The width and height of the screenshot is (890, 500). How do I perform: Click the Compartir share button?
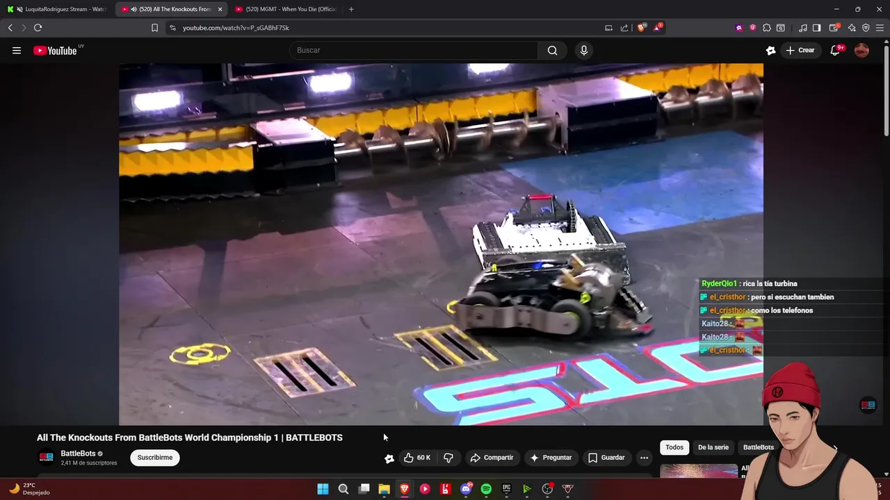tap(492, 458)
